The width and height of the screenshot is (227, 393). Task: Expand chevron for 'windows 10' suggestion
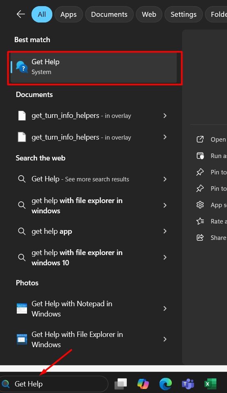click(165, 257)
